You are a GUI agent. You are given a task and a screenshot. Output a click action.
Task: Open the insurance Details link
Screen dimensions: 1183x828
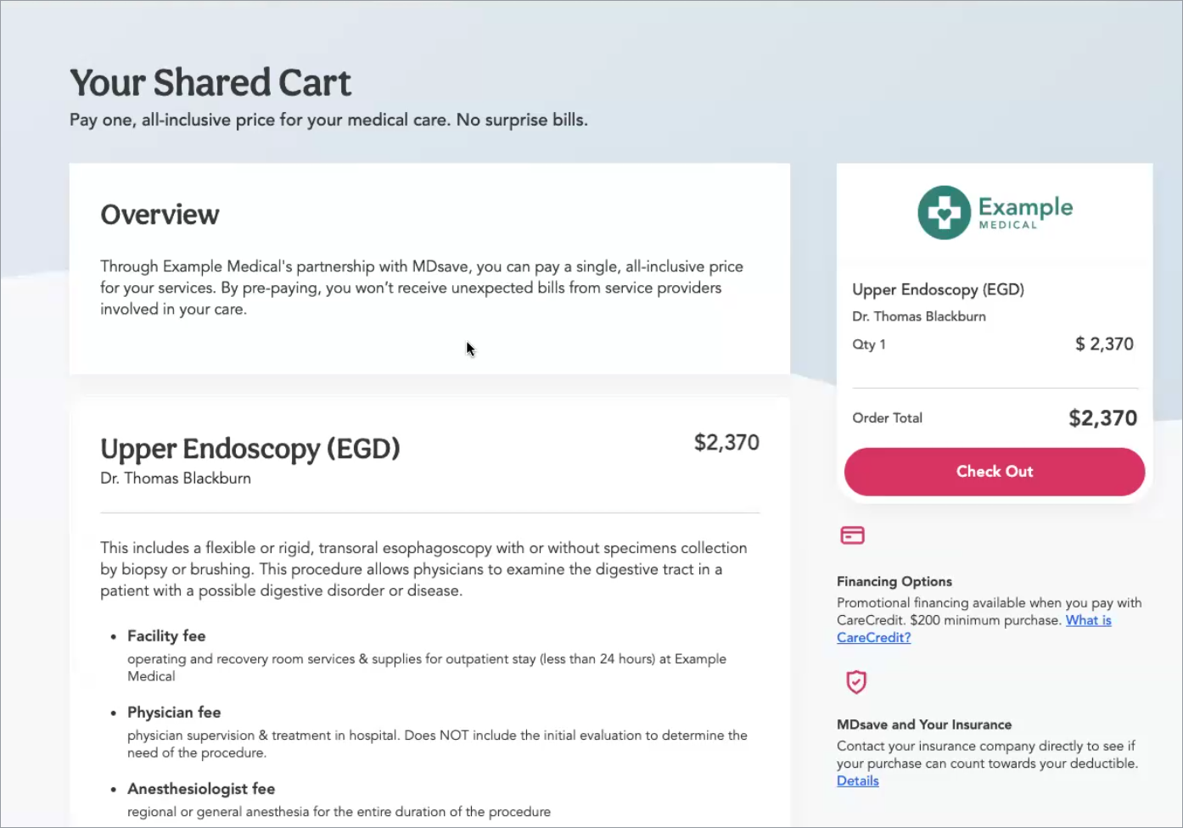[857, 780]
